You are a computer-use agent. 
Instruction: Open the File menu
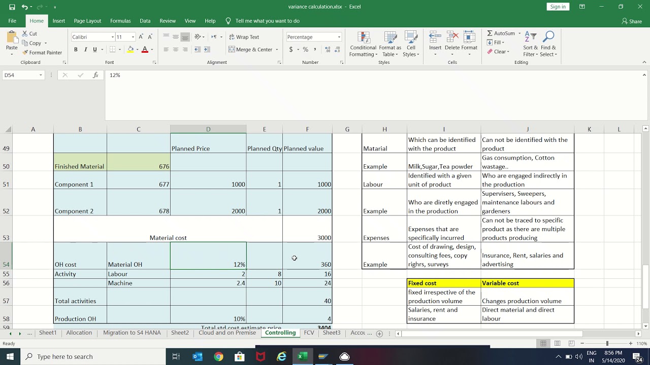click(x=12, y=21)
